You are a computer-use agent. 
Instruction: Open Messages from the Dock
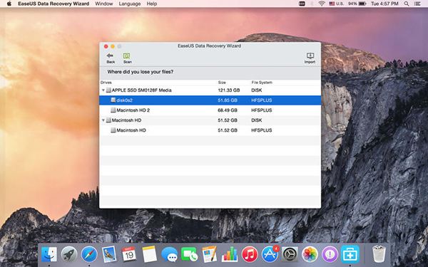tap(169, 254)
